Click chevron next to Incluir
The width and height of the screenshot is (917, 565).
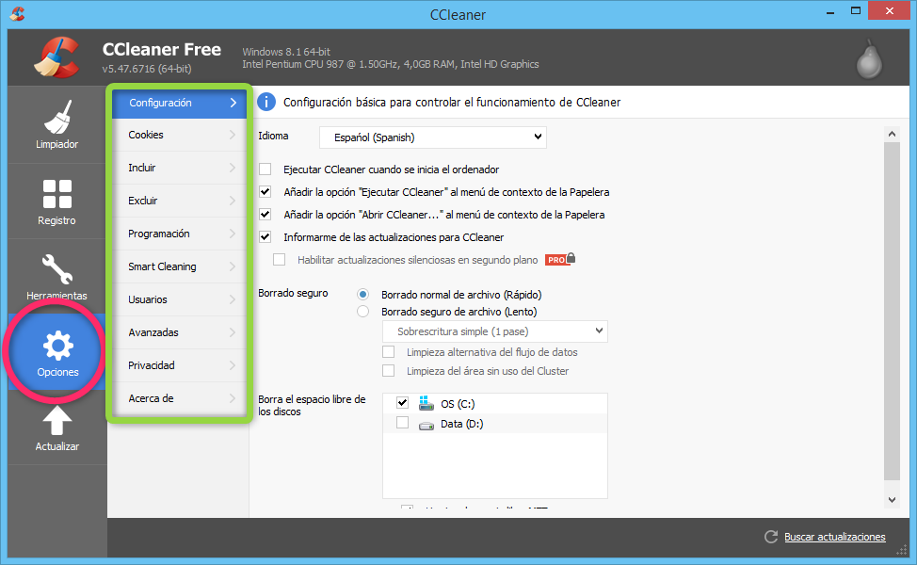[233, 168]
